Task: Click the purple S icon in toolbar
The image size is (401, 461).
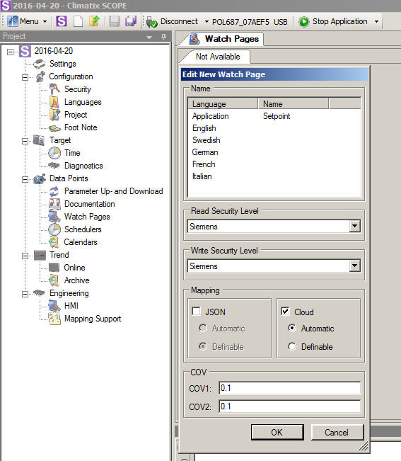Action: (62, 21)
